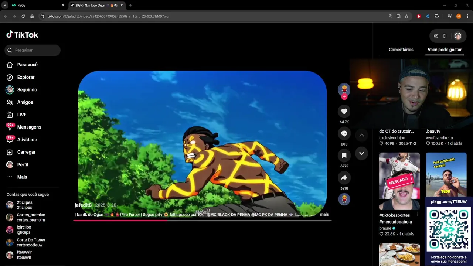Screen dimensions: 473x266
Task: Bookmark the video with 6975 saves
Action: (344, 156)
